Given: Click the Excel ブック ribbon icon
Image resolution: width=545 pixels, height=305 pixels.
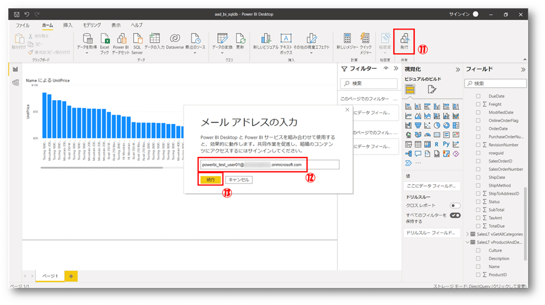Looking at the screenshot, I should pos(105,43).
